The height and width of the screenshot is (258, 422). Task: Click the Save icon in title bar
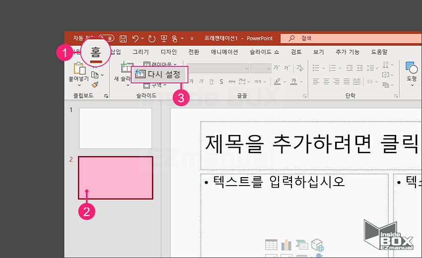point(123,39)
